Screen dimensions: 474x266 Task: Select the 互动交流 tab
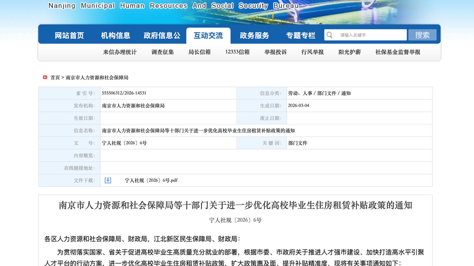tap(208, 35)
